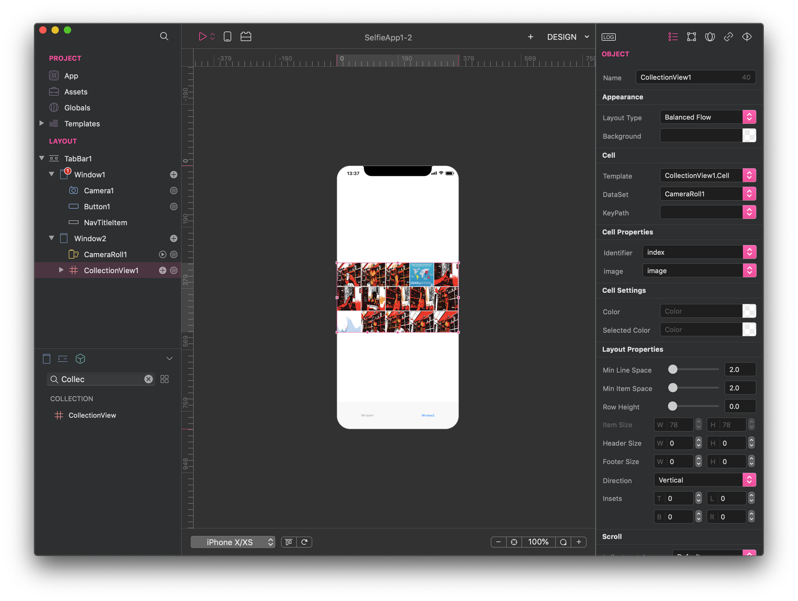Center canvas with crosshair button

[x=514, y=542]
